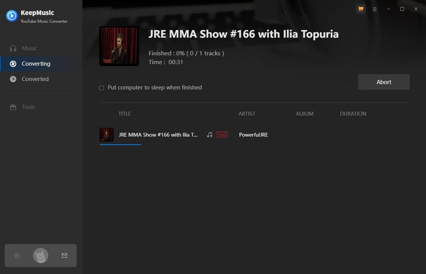Open the shopping cart purchase icon
The width and height of the screenshot is (426, 274).
[361, 9]
